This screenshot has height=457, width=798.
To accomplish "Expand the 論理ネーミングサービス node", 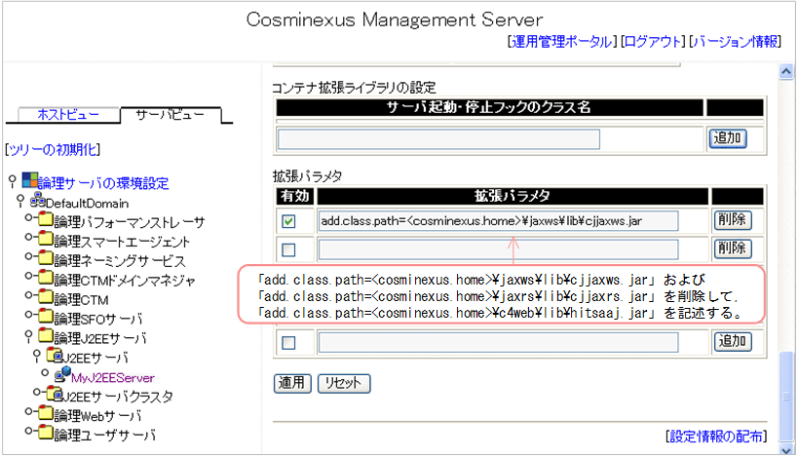I will (x=31, y=256).
